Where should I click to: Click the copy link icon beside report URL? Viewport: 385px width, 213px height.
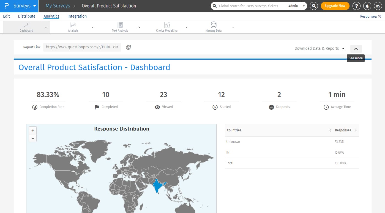coord(116,47)
